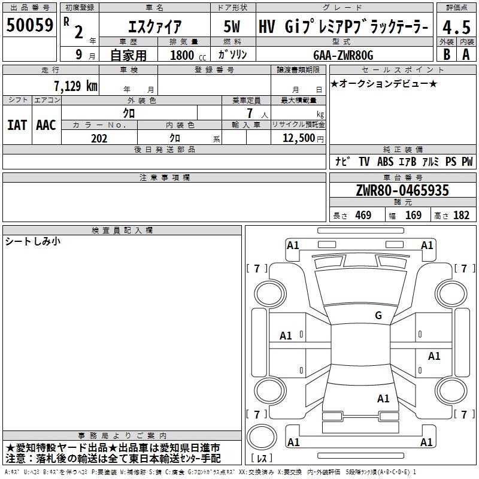Click equipment item TV
The image size is (479, 479).
click(364, 161)
